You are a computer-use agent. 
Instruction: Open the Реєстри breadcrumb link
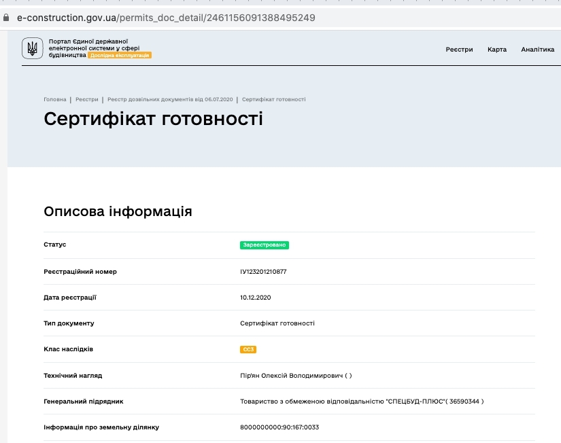(86, 99)
